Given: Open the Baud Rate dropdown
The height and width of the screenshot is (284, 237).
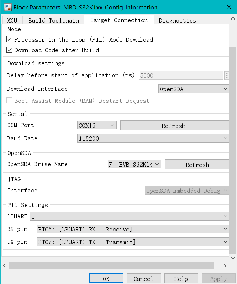Looking at the screenshot, I should [x=153, y=138].
